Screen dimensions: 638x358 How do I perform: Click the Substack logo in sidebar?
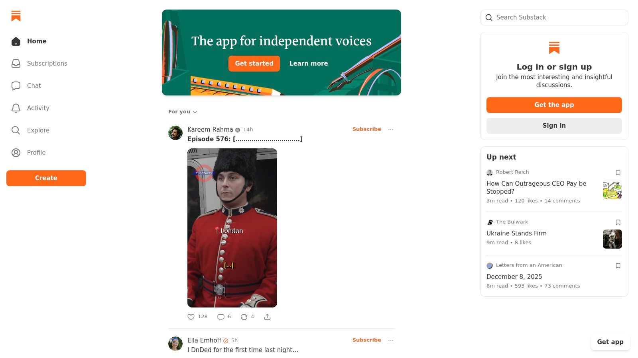pyautogui.click(x=16, y=16)
